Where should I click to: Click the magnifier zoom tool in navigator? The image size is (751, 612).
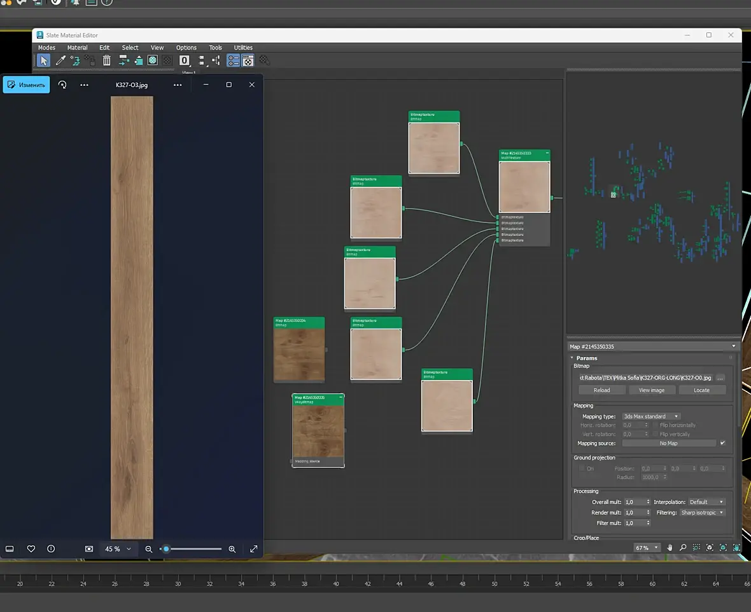coord(683,548)
